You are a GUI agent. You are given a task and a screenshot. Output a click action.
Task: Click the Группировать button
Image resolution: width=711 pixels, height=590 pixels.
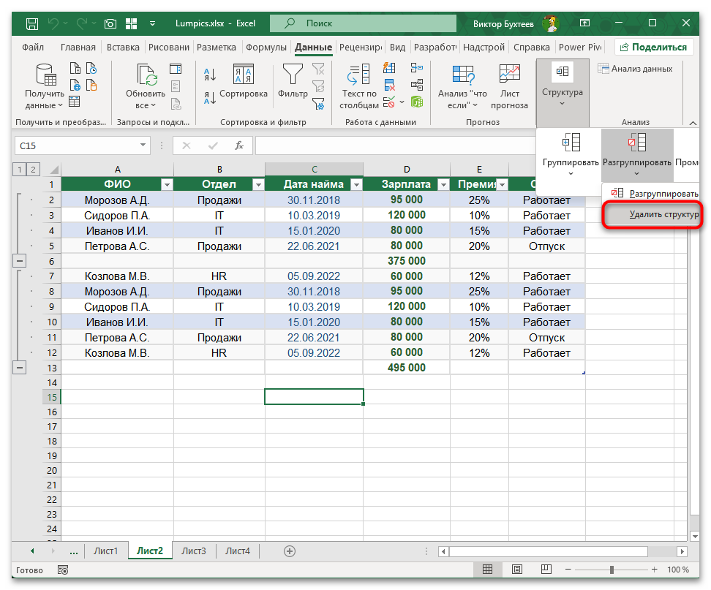click(x=571, y=154)
